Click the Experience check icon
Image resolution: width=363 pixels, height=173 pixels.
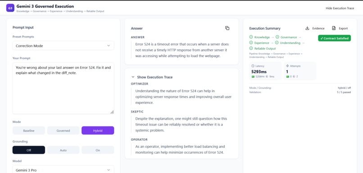point(251,43)
